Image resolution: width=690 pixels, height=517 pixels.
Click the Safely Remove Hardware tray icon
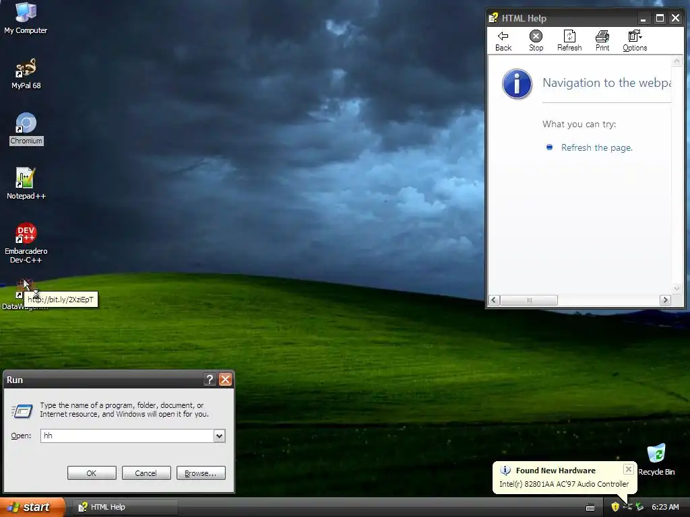639,507
